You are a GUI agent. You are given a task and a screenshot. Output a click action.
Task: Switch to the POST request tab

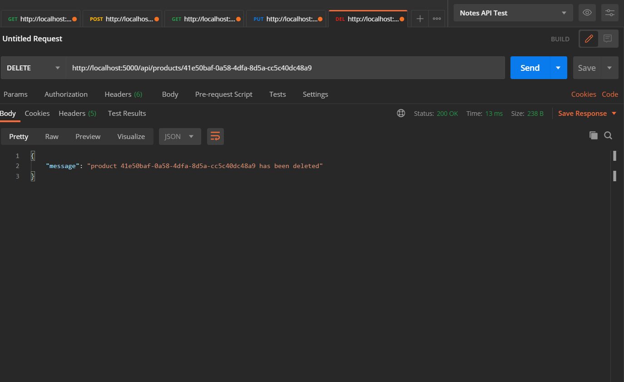(122, 19)
